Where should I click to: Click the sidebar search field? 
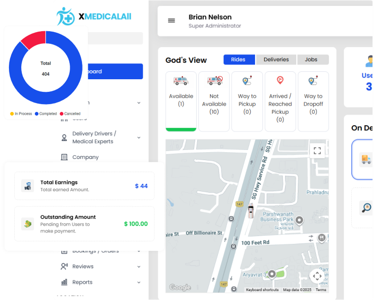click(115, 38)
